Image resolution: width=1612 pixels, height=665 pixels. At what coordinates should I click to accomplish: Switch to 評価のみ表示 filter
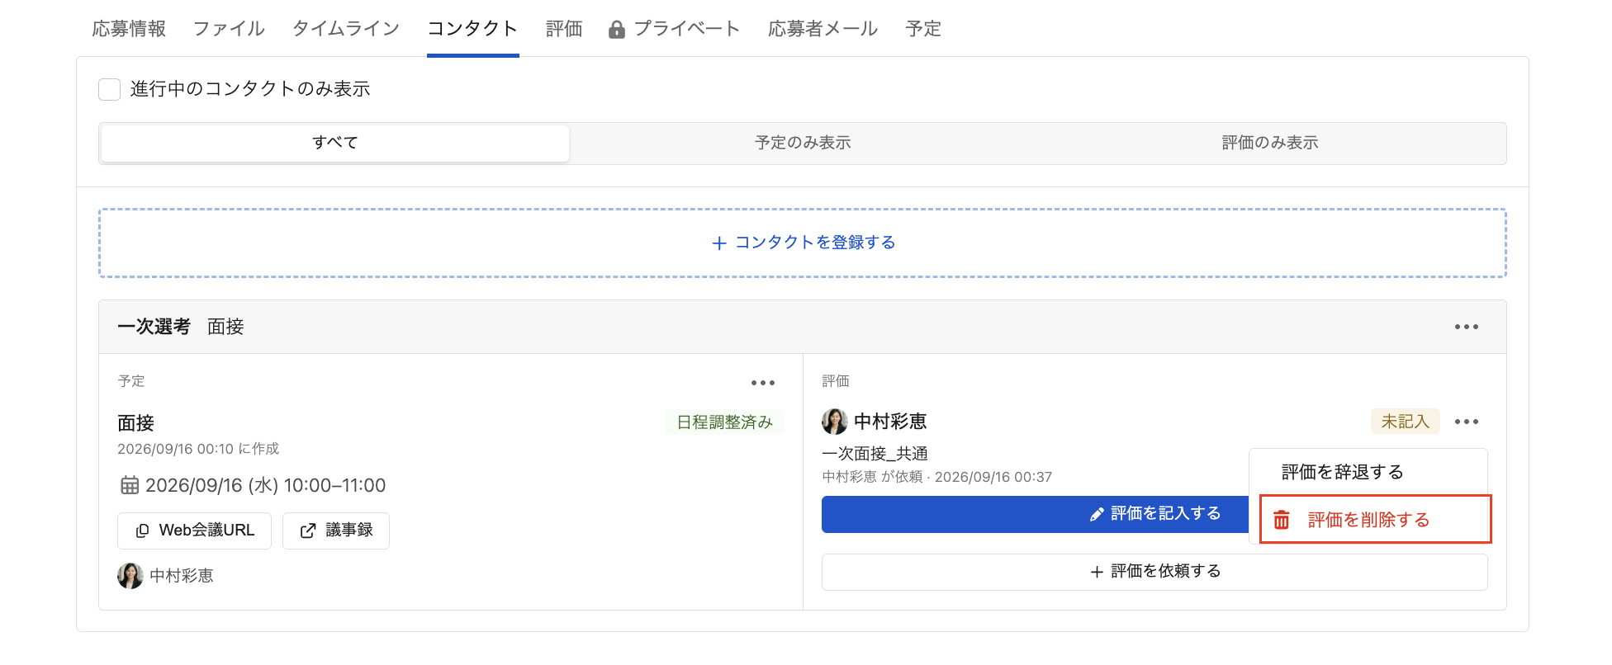pyautogui.click(x=1270, y=143)
